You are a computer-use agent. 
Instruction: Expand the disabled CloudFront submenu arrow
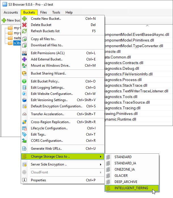click(x=101, y=172)
